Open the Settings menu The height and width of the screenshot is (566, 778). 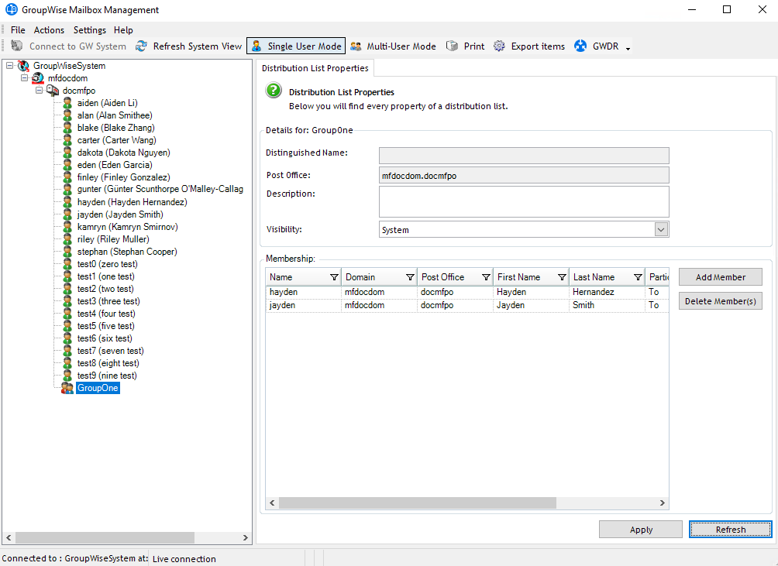[x=90, y=29]
